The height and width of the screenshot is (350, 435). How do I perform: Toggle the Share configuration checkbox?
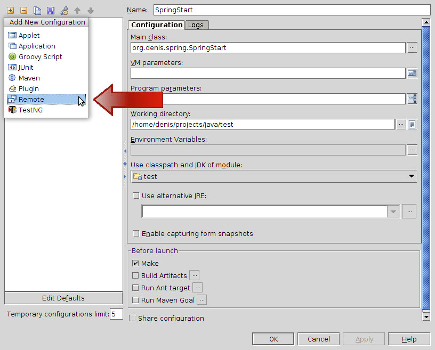click(x=132, y=318)
